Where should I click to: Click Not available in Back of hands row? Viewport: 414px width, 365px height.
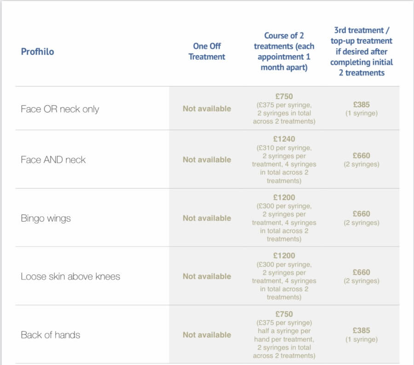[207, 335]
